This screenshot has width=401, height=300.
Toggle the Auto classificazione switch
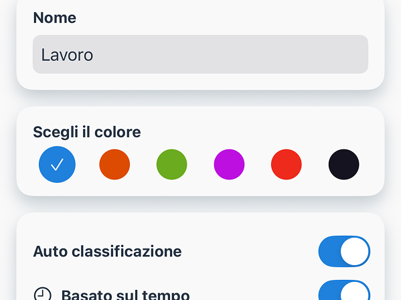[x=344, y=251]
